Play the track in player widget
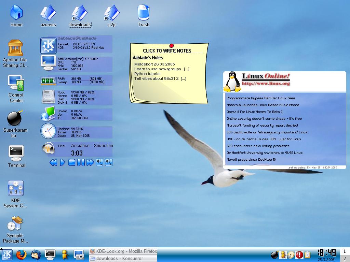This screenshot has height=262, width=350. (63, 162)
